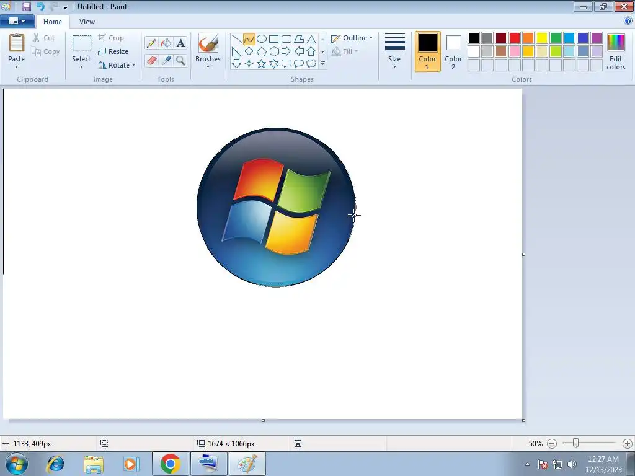Choose the Fill with color bucket
This screenshot has height=476, width=635.
pyautogui.click(x=166, y=43)
